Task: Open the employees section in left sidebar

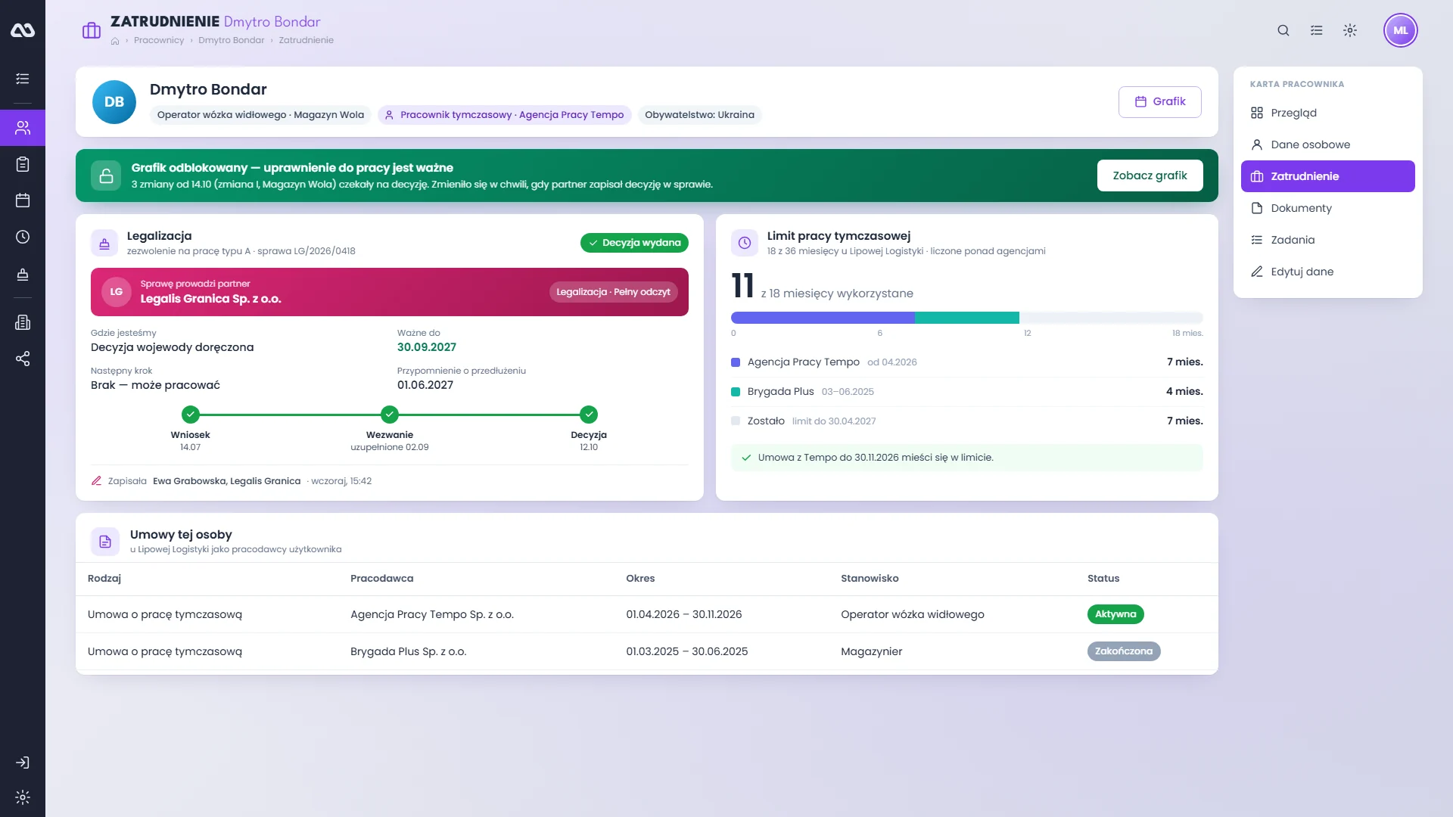Action: point(23,128)
